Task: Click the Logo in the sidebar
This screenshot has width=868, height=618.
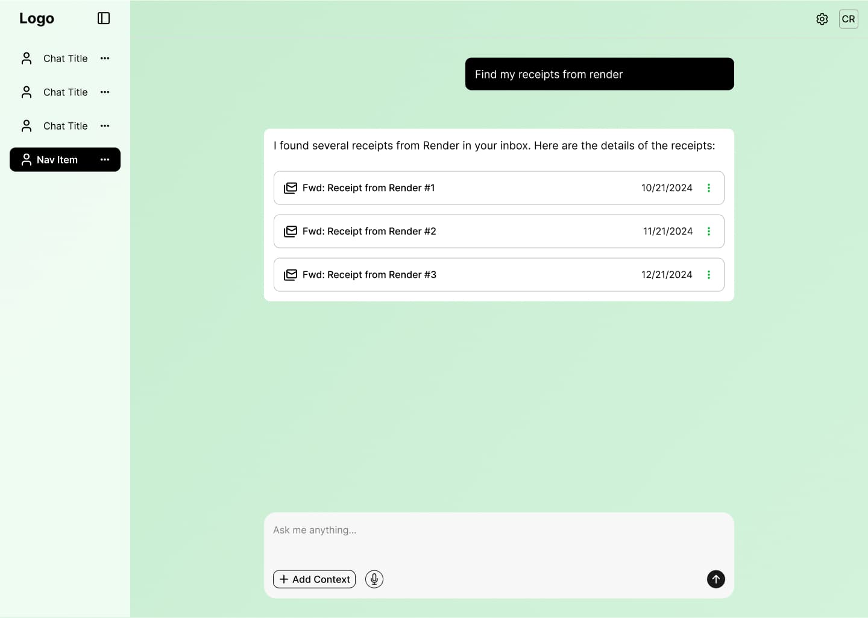Action: pos(37,19)
